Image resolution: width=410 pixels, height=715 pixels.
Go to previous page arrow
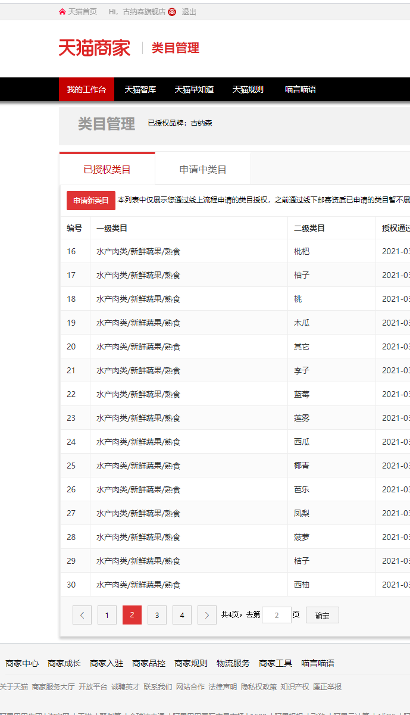pos(82,615)
